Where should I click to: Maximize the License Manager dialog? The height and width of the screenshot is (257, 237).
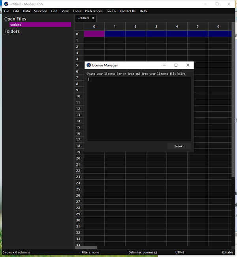176,65
